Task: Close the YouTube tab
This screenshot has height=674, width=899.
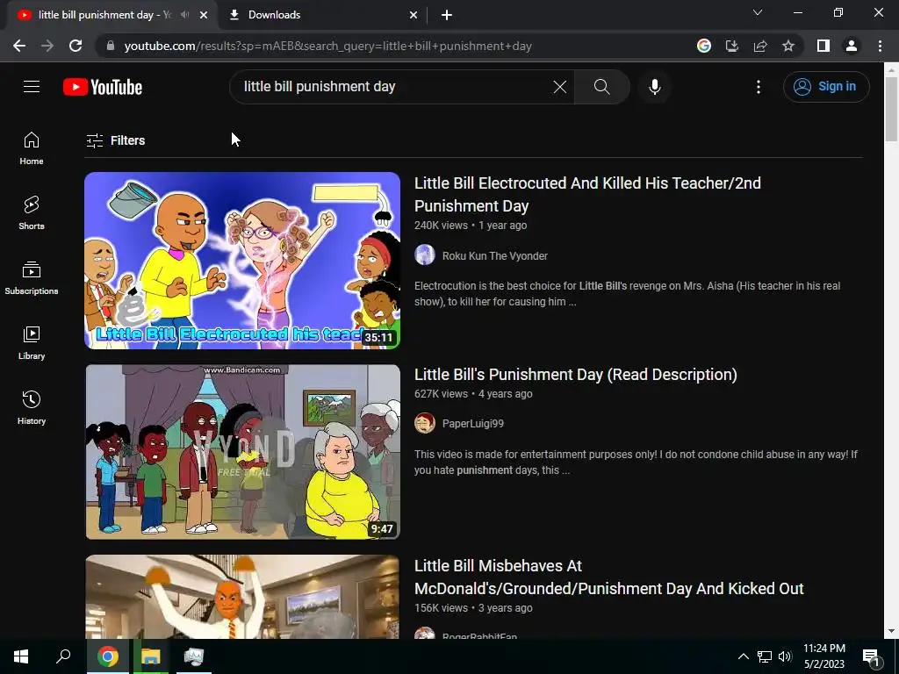Action: click(x=204, y=15)
